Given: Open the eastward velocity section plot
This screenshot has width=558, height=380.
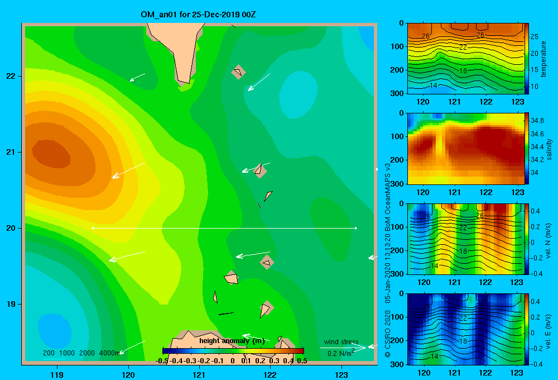Looking at the screenshot, I should 465,329.
